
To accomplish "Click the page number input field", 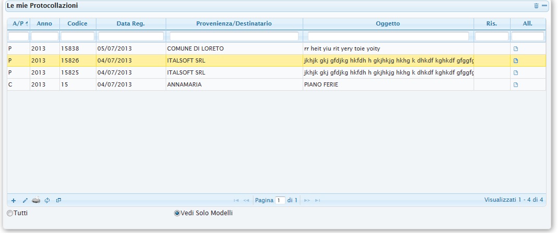I will [x=280, y=200].
